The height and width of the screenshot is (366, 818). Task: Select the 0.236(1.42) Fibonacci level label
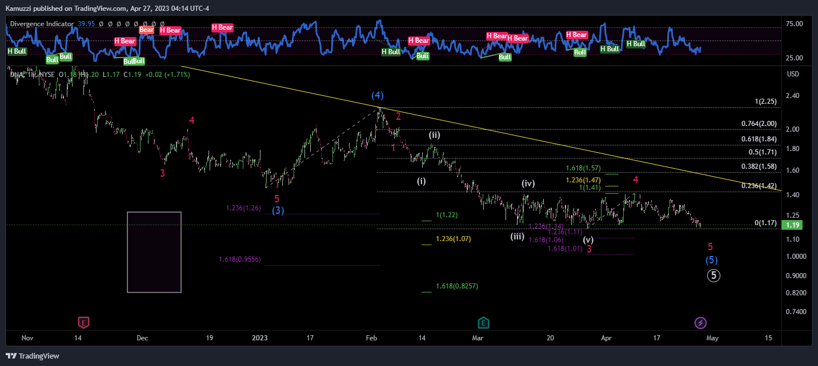click(759, 186)
